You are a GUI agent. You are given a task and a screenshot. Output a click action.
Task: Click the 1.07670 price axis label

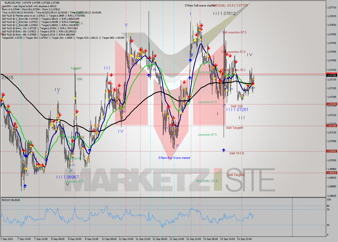click(332, 16)
